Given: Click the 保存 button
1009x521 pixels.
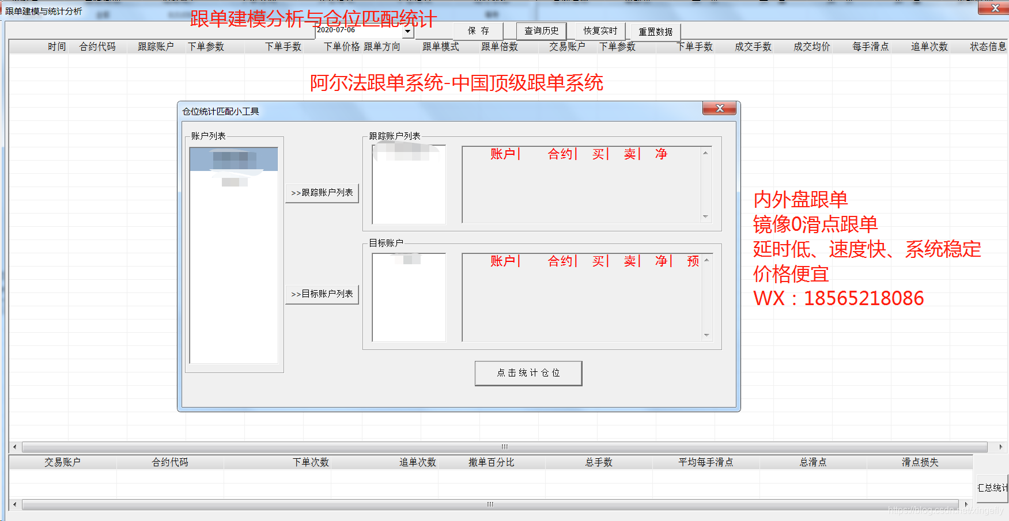Looking at the screenshot, I should 478,31.
